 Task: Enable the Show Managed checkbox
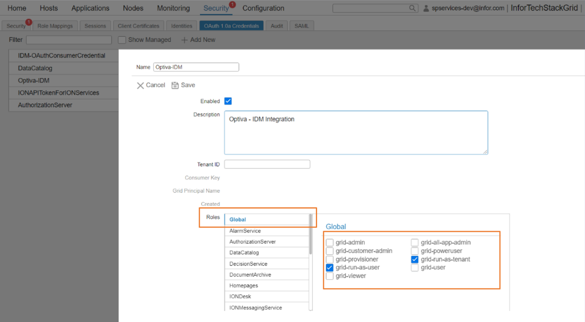point(122,40)
